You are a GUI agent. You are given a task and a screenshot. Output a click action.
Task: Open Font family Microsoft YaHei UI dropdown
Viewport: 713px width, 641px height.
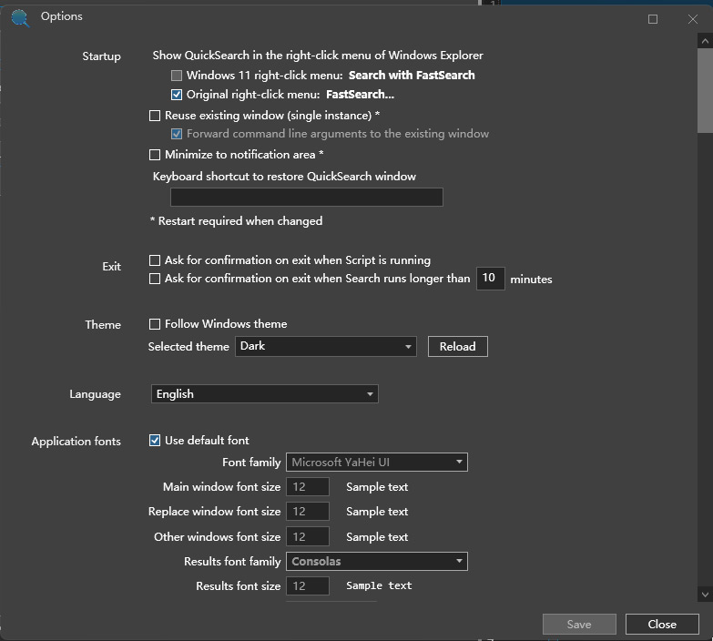[376, 462]
